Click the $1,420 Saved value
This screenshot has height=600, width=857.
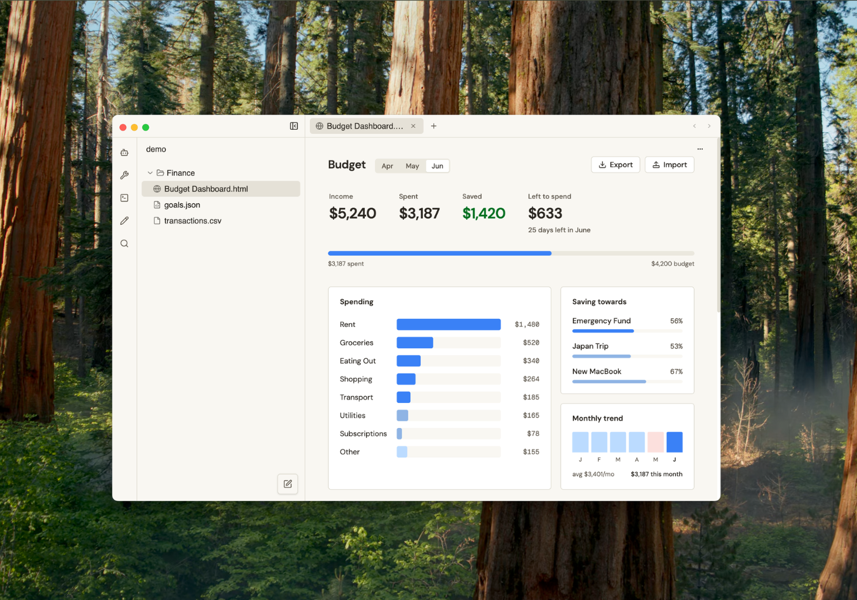(484, 213)
